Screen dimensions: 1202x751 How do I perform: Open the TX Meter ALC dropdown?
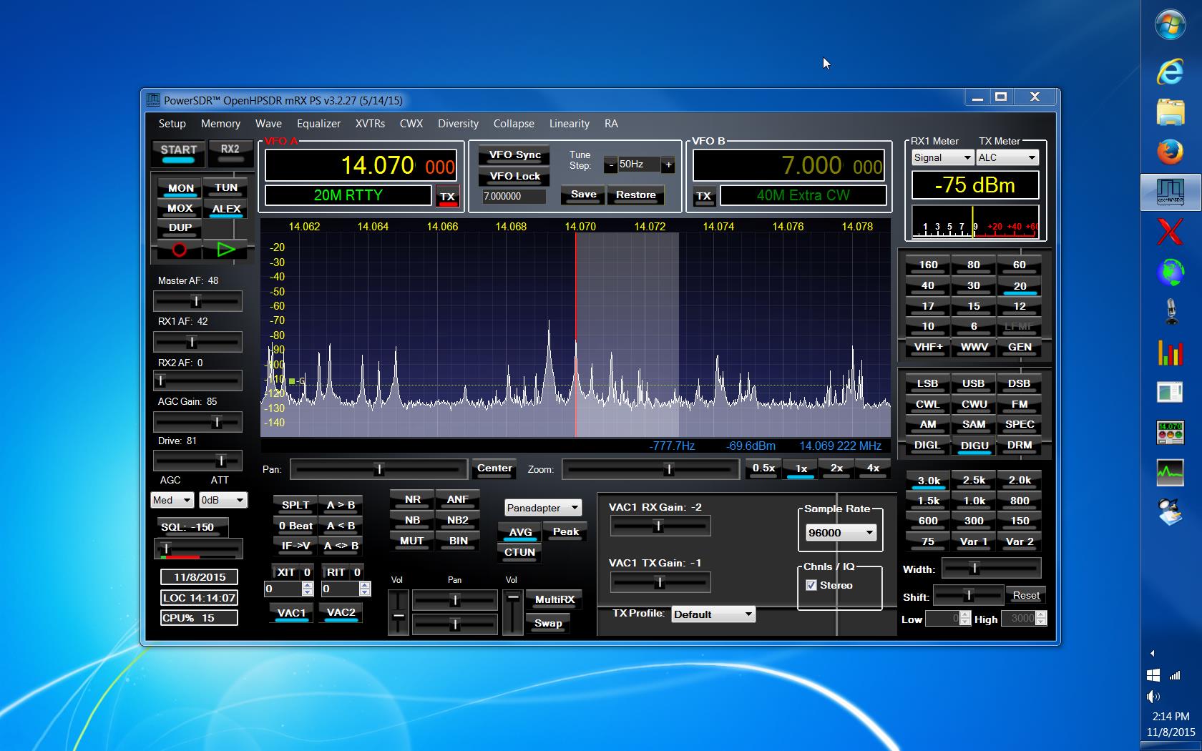[1007, 157]
